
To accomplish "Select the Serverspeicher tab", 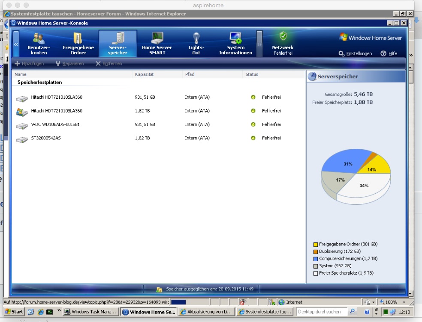I will (118, 44).
